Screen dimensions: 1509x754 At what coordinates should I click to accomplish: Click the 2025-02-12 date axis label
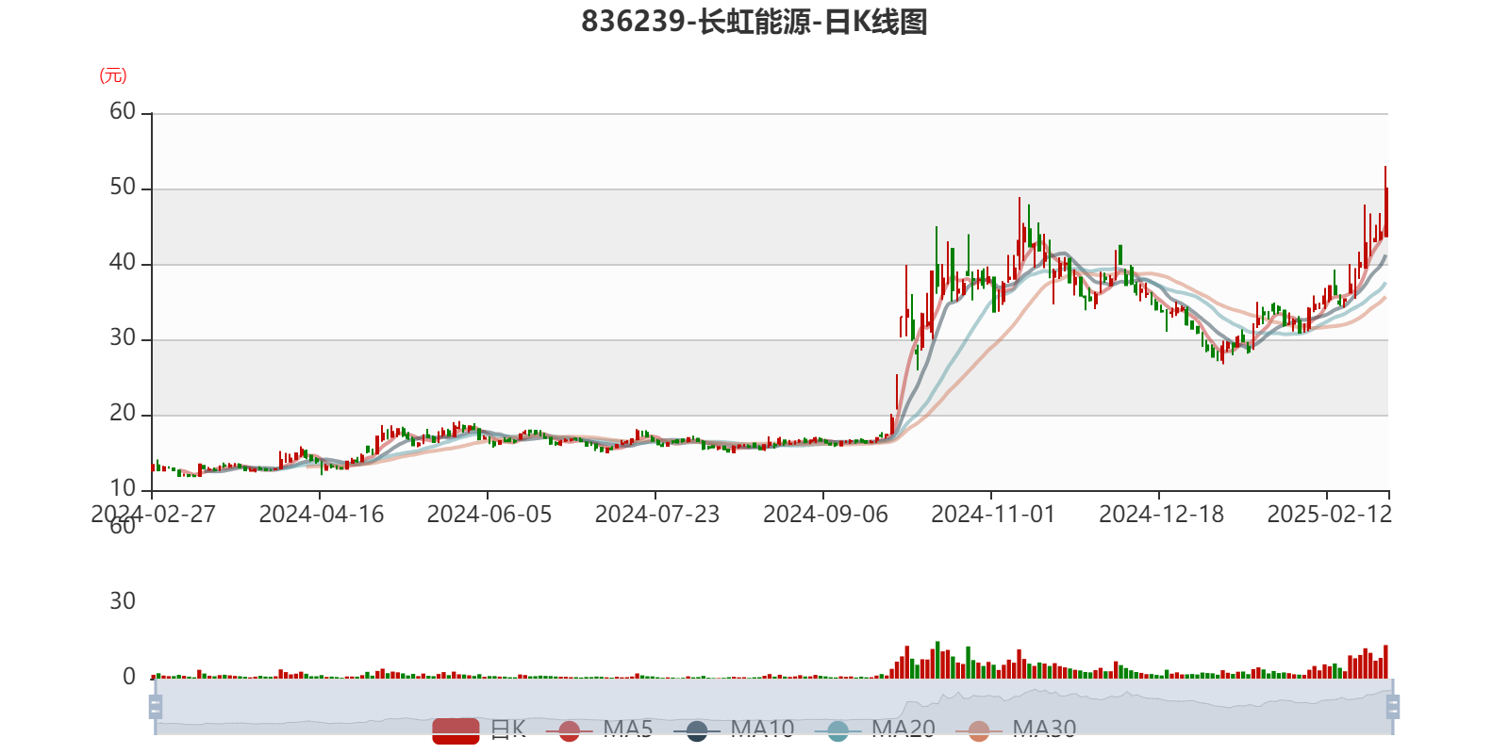click(1329, 515)
